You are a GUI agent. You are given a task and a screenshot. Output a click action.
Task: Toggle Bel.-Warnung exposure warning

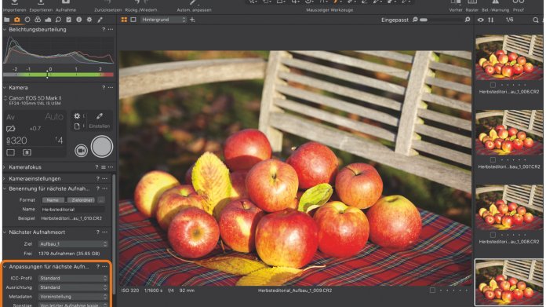(495, 6)
